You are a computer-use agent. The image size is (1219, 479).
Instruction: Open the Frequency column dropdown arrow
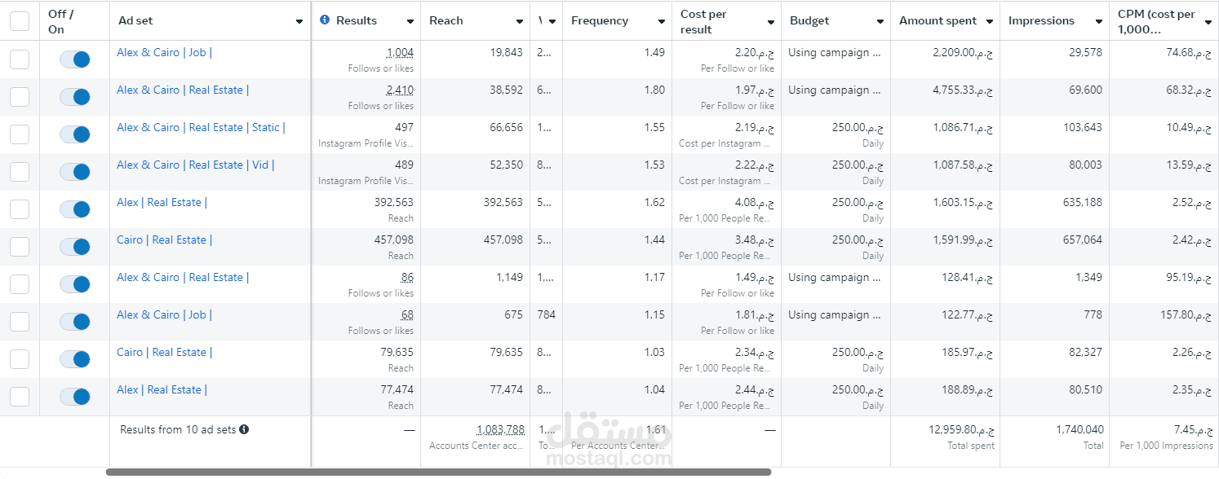click(x=662, y=21)
